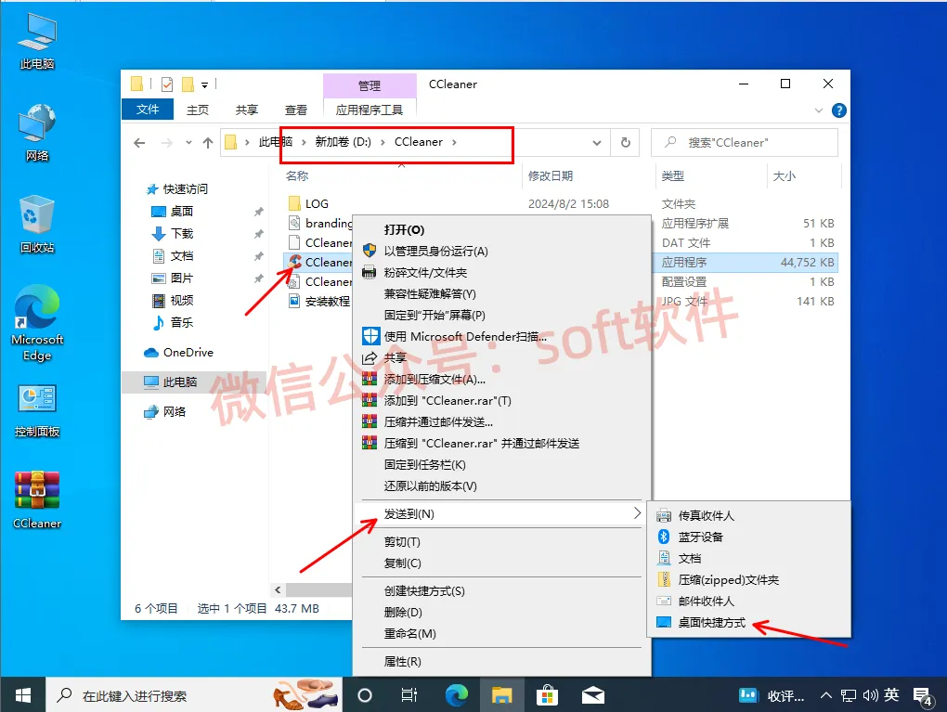Open the Network desktop icon
This screenshot has width=947, height=712.
pyautogui.click(x=37, y=133)
